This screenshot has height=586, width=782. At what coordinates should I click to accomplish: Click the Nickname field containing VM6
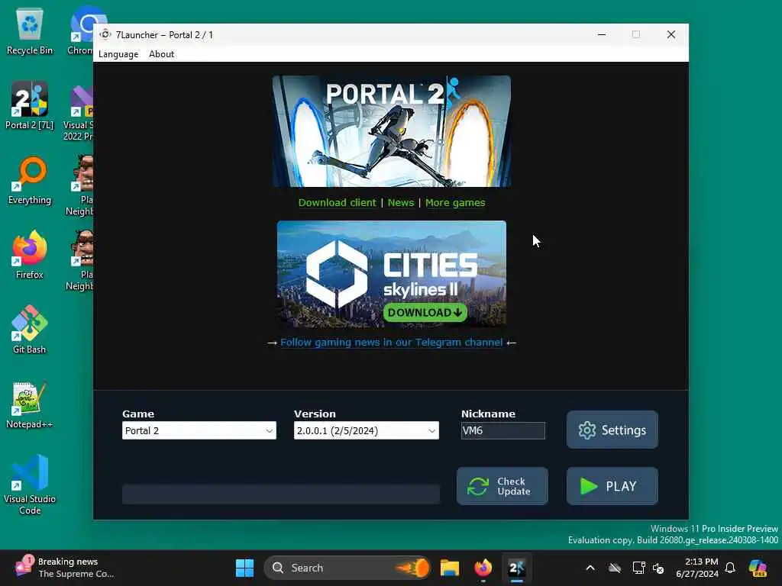coord(502,430)
